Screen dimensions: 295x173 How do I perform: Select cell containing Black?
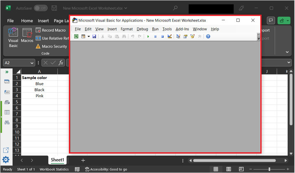pos(39,90)
